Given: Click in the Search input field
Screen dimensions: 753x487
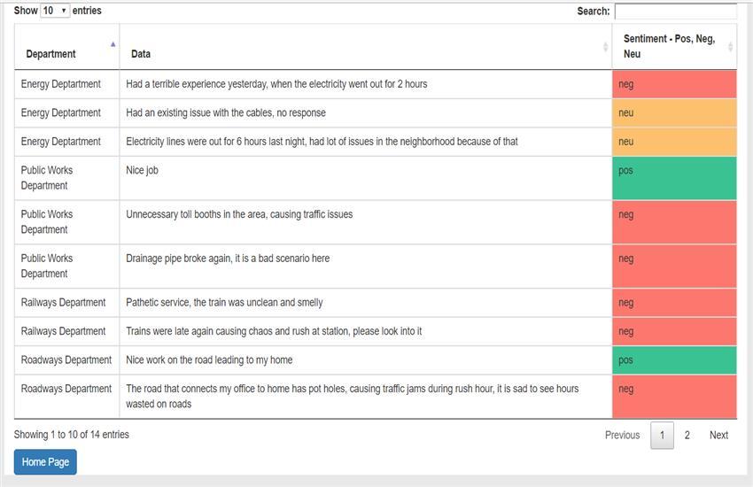Looking at the screenshot, I should point(675,12).
